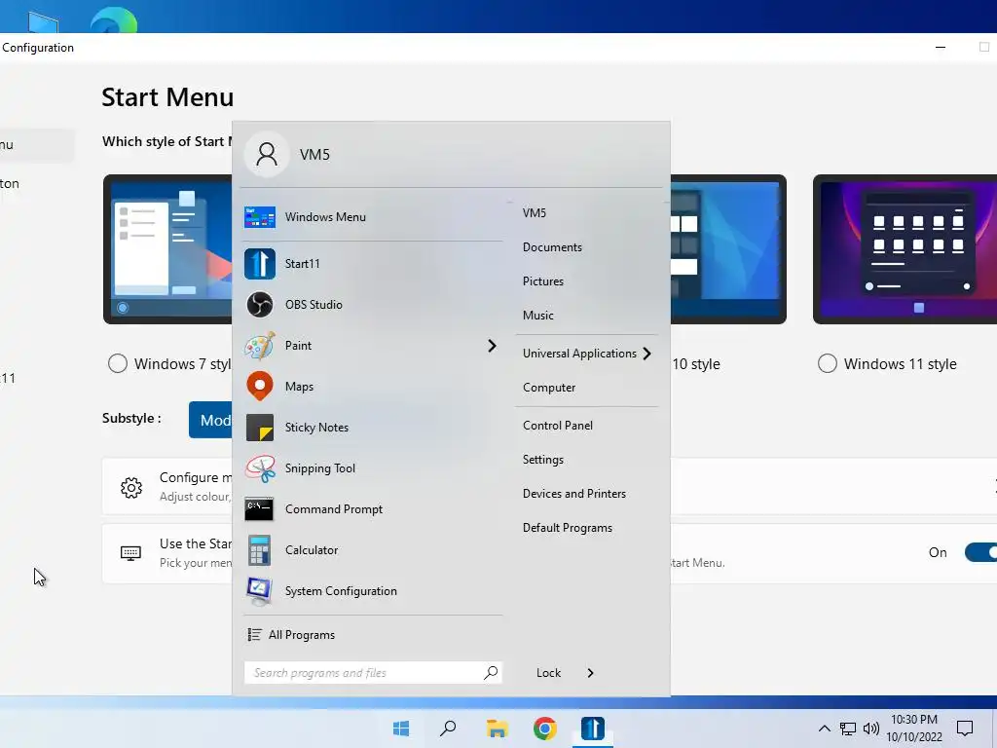The image size is (997, 748).
Task: Open File Explorer from taskbar
Action: 498,729
